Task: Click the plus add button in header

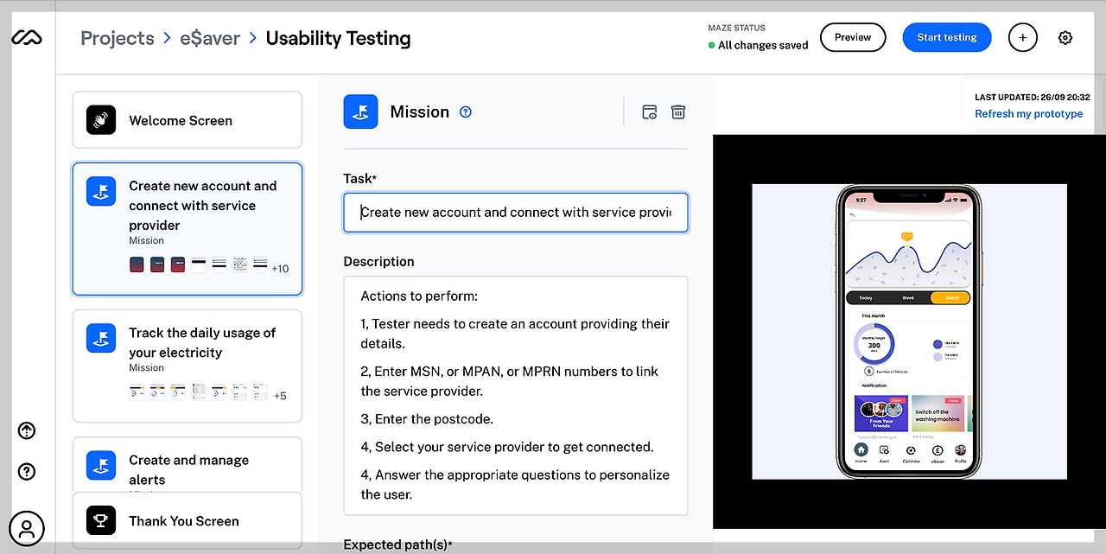Action: click(1023, 37)
